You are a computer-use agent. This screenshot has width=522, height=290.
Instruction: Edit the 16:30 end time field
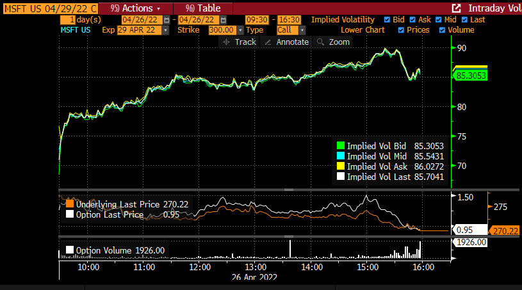[x=290, y=20]
